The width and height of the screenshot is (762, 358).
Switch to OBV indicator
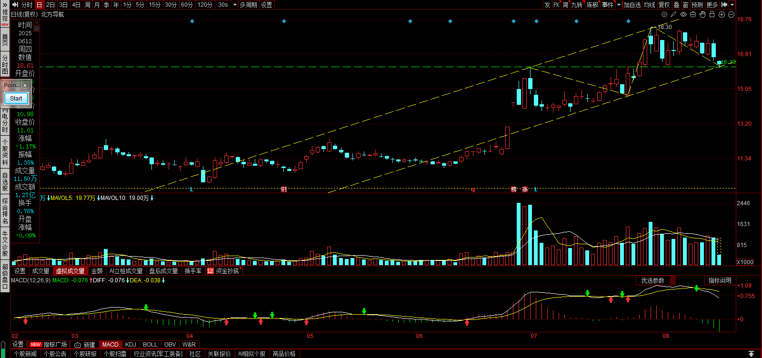coord(170,345)
